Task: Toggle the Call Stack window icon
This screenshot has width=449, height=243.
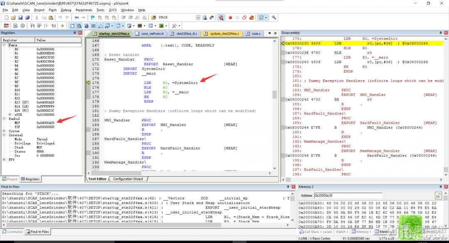Action: pyautogui.click(x=100, y=26)
